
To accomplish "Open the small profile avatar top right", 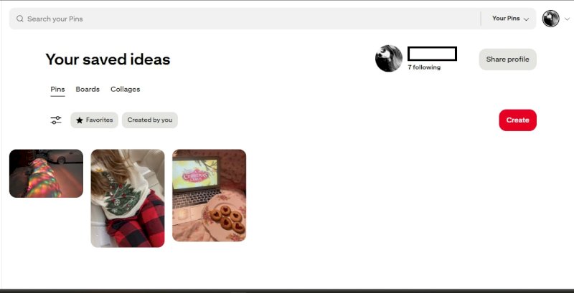I will pyautogui.click(x=550, y=19).
